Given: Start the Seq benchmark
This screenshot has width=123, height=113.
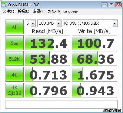Looking at the screenshot, I should pos(15,43).
